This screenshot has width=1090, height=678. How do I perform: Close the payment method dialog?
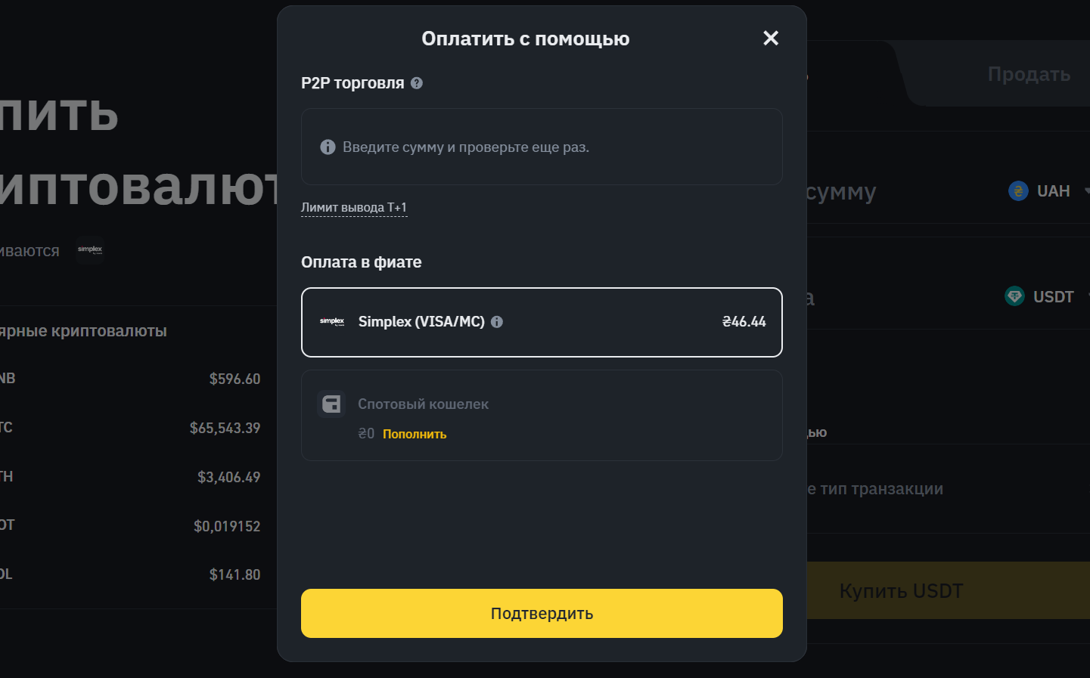tap(771, 38)
